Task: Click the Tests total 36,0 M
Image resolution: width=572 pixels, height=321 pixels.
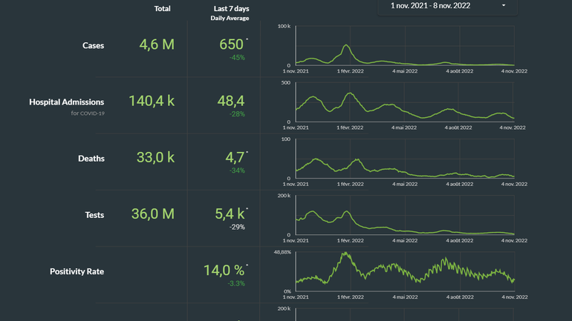Action: pos(152,214)
